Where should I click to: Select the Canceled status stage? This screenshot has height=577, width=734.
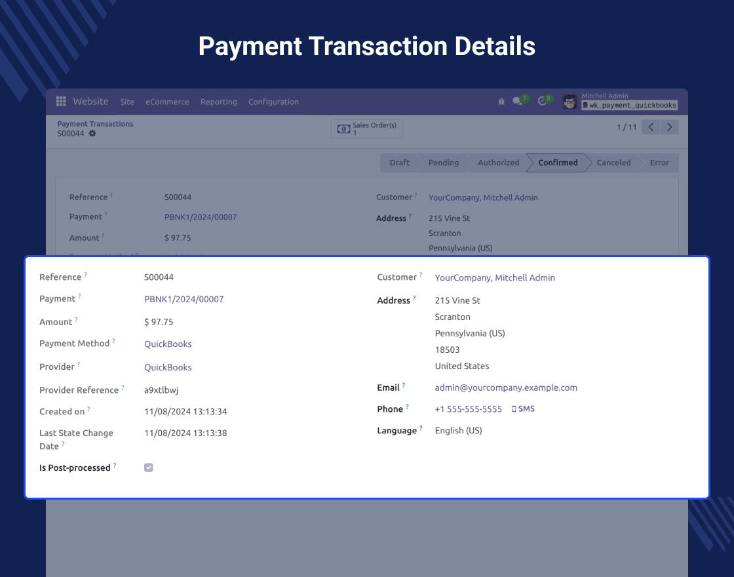613,163
